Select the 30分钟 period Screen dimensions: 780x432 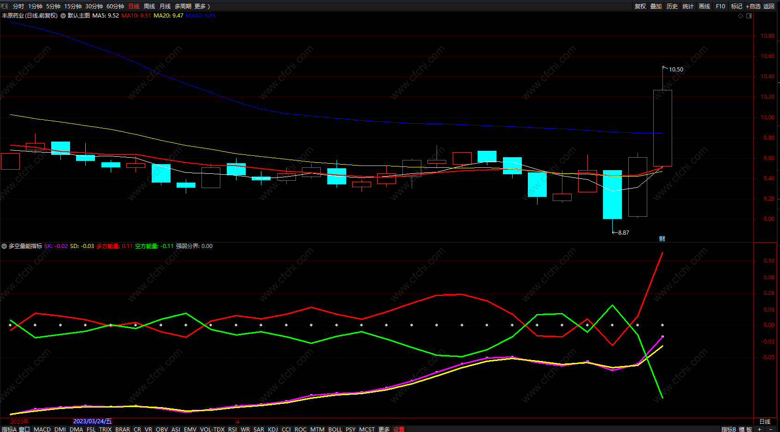pyautogui.click(x=94, y=6)
